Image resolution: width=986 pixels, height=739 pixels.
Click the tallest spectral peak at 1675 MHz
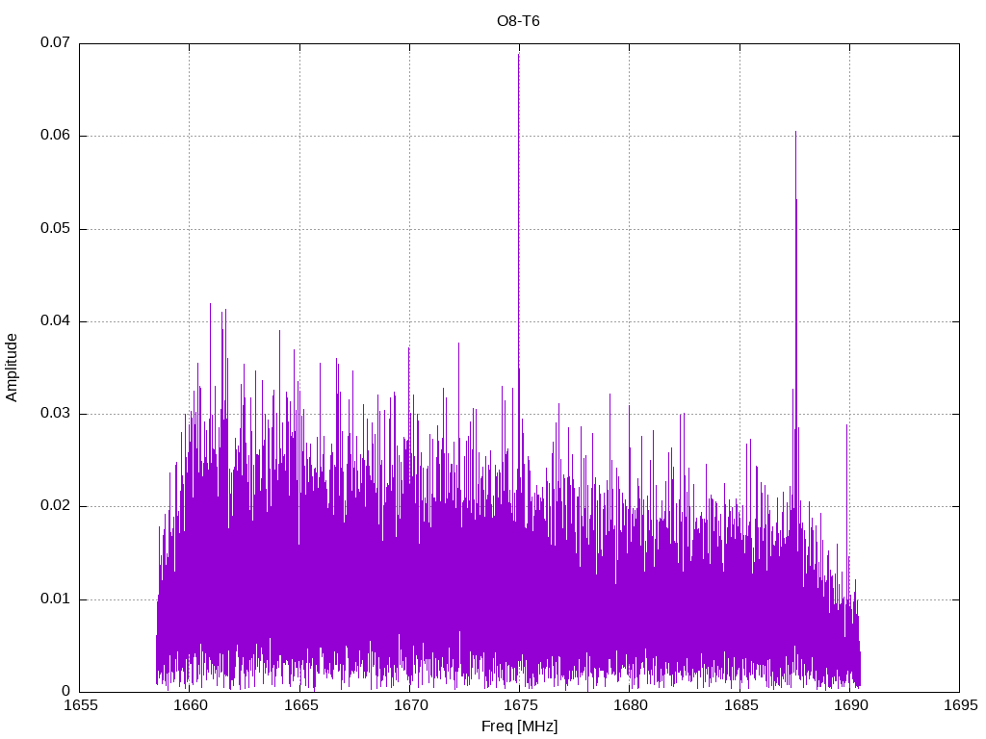[x=519, y=58]
